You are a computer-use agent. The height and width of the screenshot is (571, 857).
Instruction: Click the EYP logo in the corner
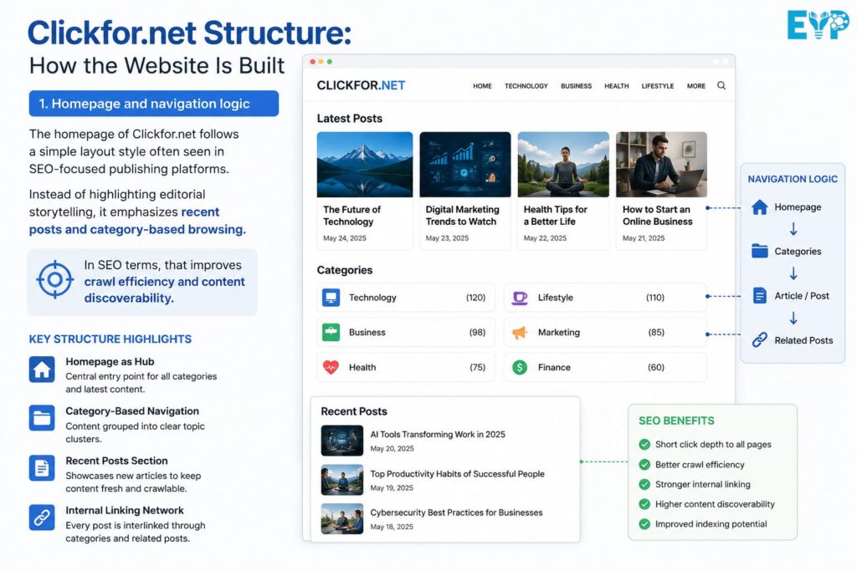819,24
